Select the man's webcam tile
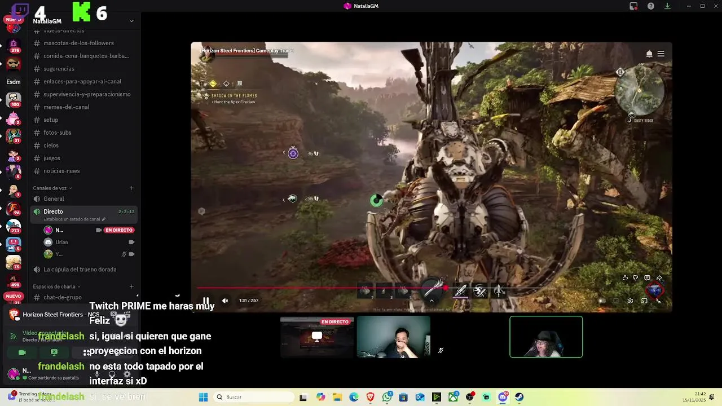 click(x=394, y=337)
